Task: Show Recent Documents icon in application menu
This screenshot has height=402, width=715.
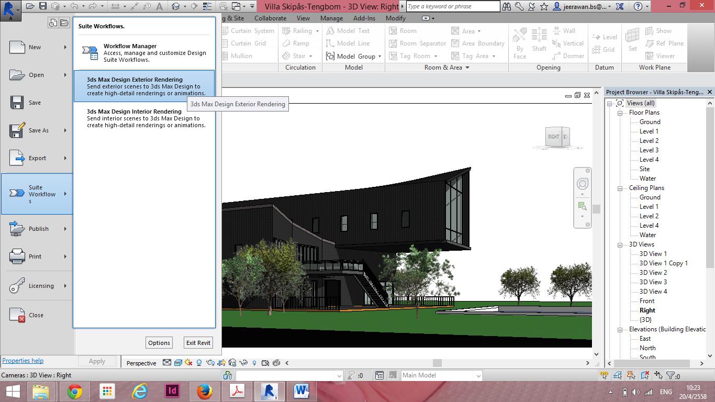Action: (53, 23)
